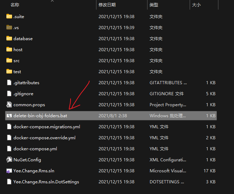Click the 3 KB size of DotSettings file
The height and width of the screenshot is (194, 234).
pyautogui.click(x=211, y=182)
